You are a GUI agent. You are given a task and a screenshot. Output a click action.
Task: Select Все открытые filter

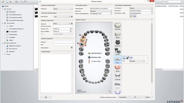coord(13,49)
